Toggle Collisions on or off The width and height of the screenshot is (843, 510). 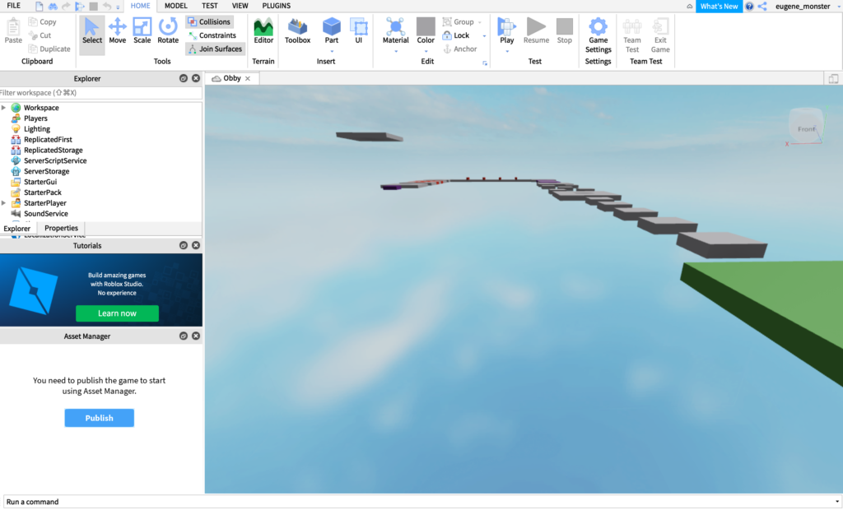pyautogui.click(x=209, y=22)
